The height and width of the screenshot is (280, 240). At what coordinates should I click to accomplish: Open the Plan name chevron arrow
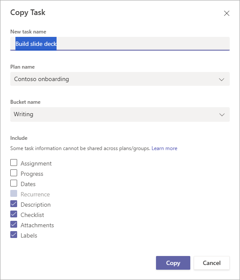(x=222, y=79)
